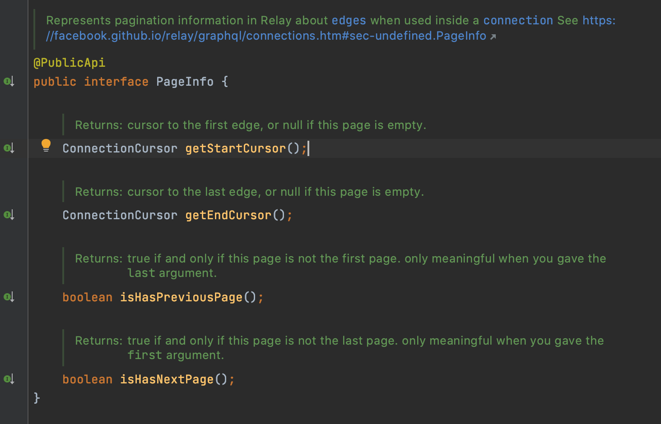The image size is (661, 424).
Task: Open implementations of getEndCursor via gutter icon
Action: (8, 215)
